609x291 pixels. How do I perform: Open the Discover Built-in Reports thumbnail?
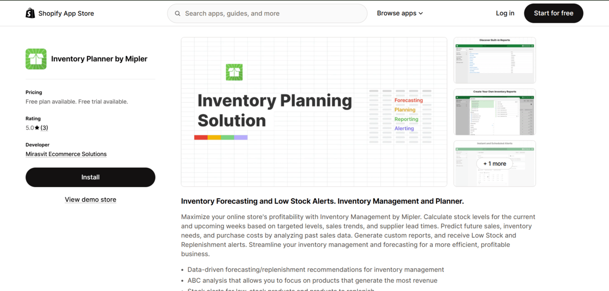pyautogui.click(x=495, y=60)
